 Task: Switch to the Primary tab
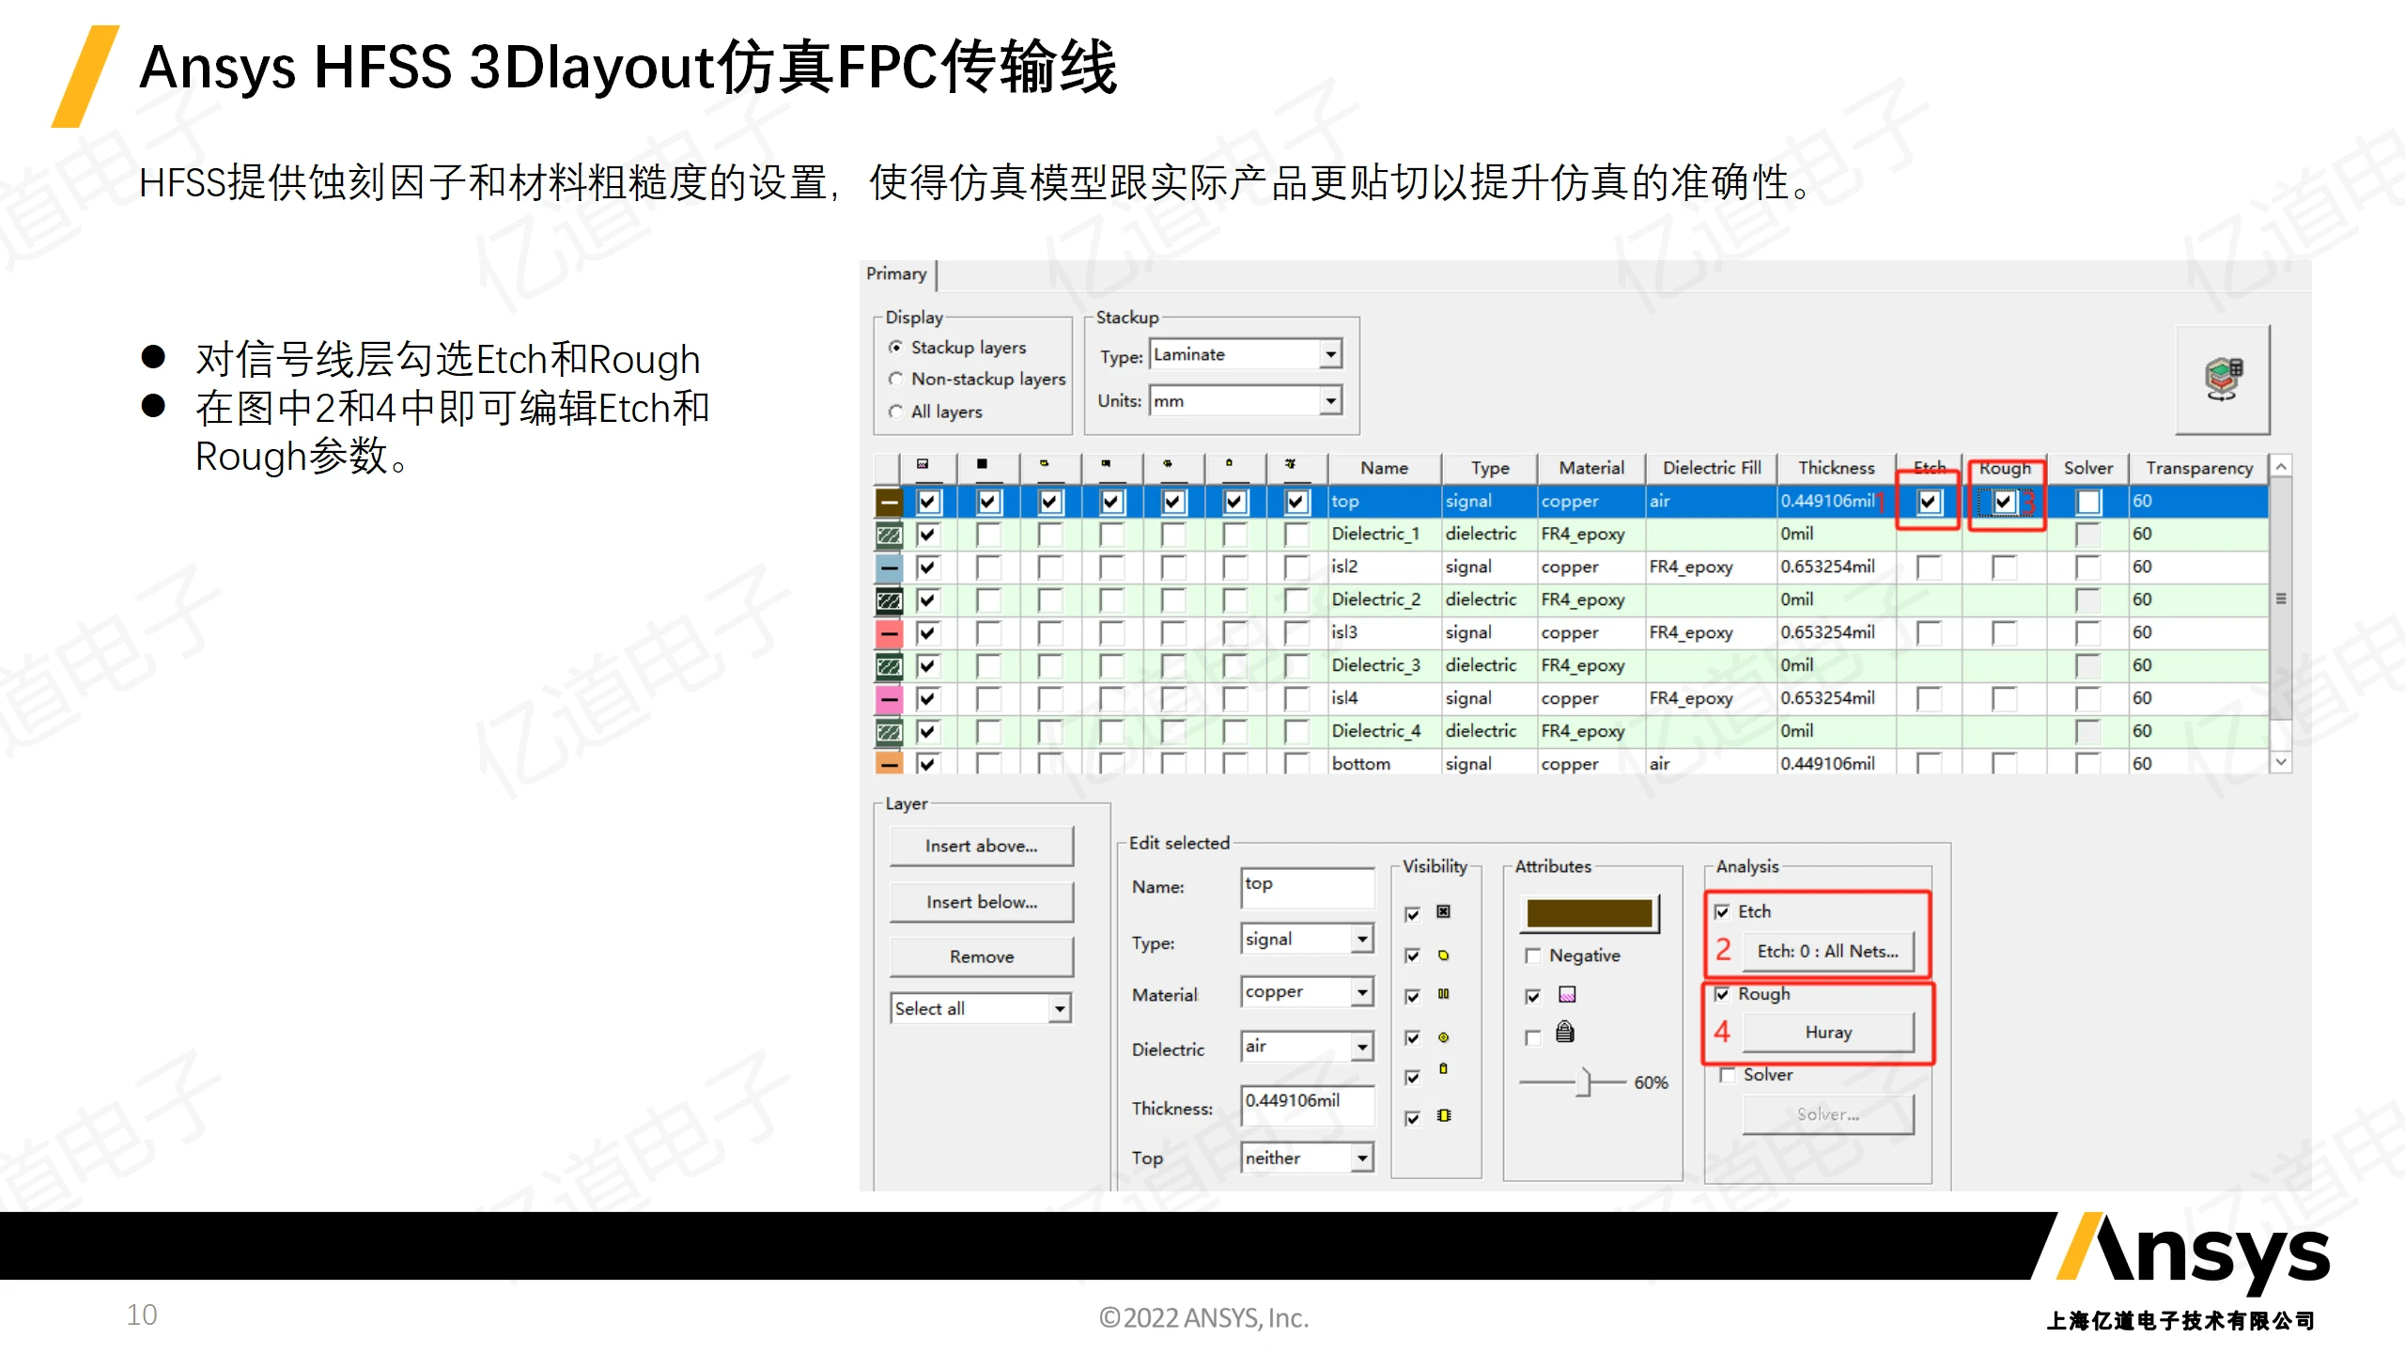[897, 274]
